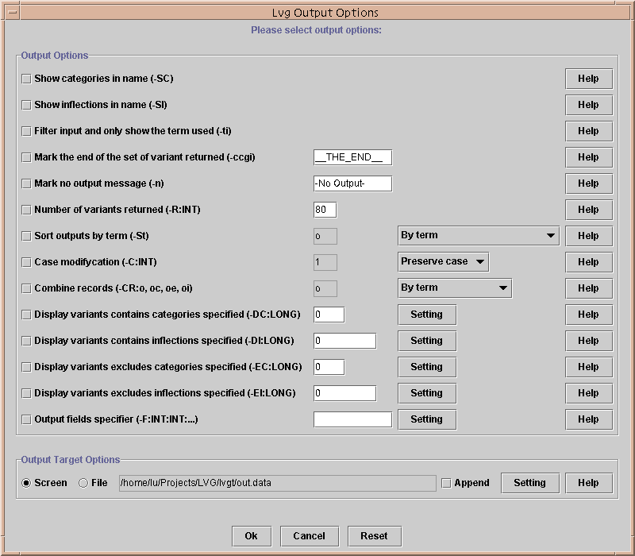Enable Show categories in name checkbox
The image size is (635, 556).
point(26,79)
